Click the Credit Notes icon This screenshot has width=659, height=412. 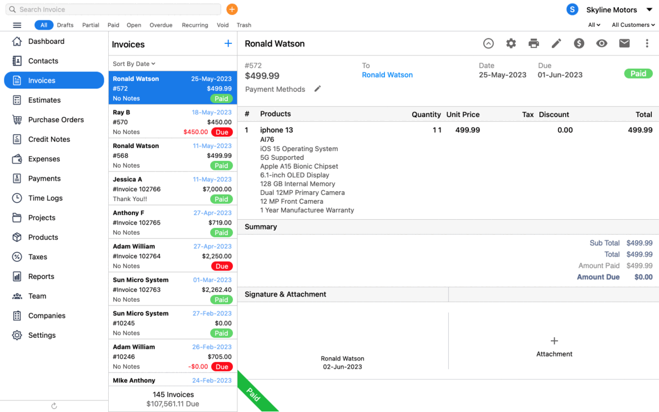pyautogui.click(x=17, y=140)
